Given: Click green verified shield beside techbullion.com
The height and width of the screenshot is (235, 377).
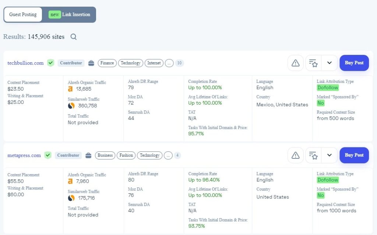Looking at the screenshot, I should click(50, 63).
